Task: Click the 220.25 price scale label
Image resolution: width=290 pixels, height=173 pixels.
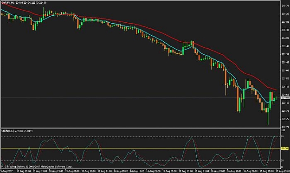Action: 285,119
